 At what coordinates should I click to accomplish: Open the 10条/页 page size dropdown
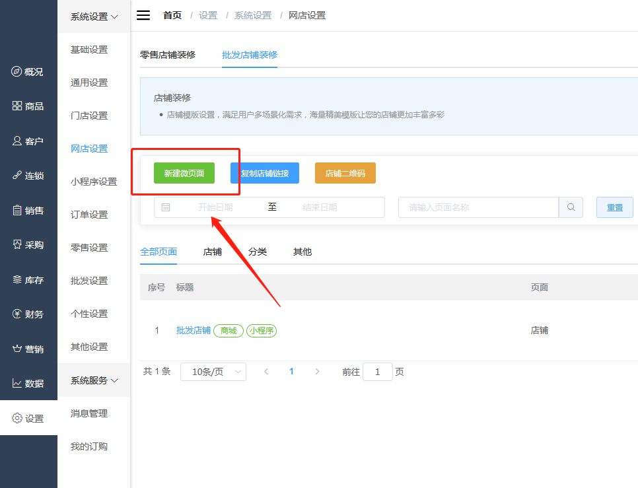click(213, 372)
